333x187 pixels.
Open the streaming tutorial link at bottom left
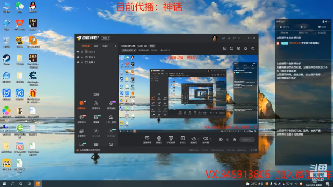pyautogui.click(x=89, y=150)
